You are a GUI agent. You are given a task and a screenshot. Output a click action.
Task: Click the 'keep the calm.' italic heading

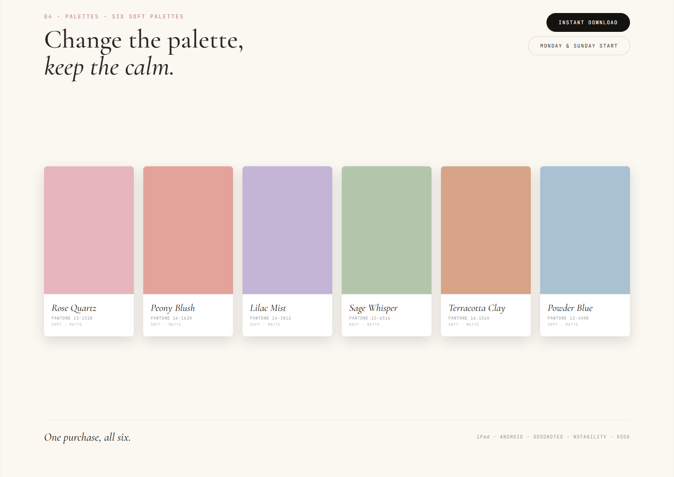tap(109, 67)
